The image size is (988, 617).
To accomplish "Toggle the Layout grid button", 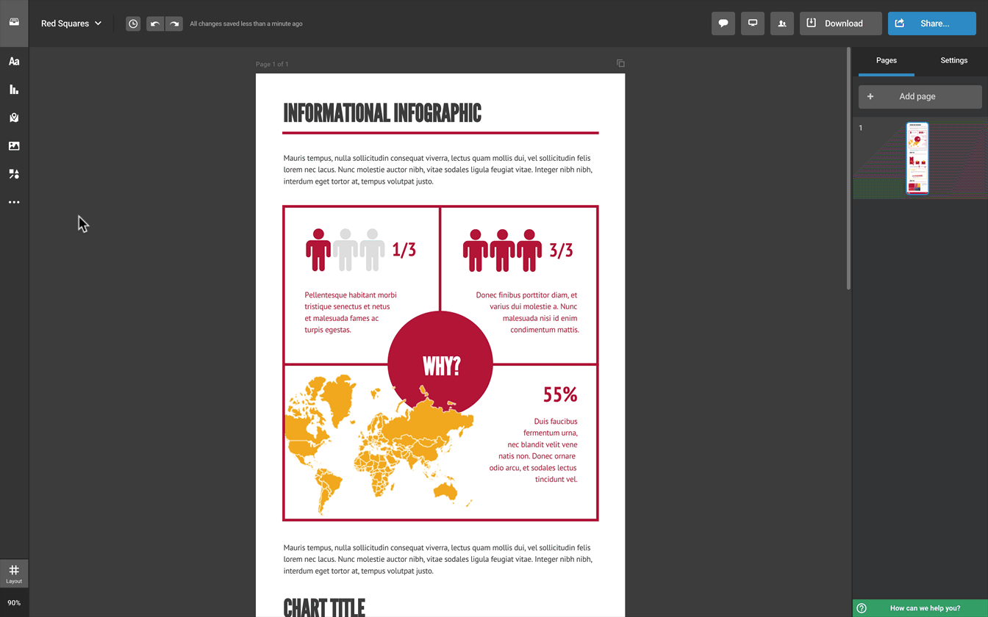I will pyautogui.click(x=14, y=573).
